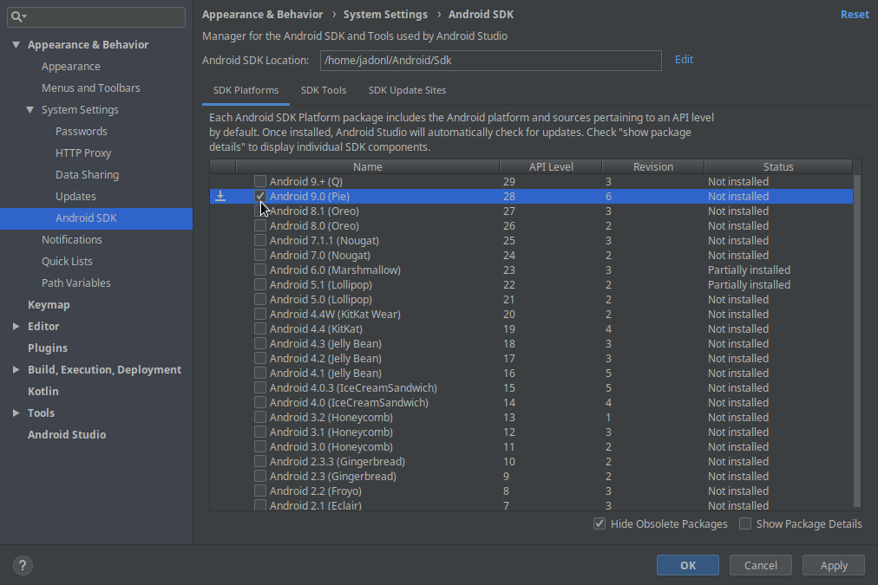Expand the Tools settings section
The height and width of the screenshot is (585, 878).
point(16,413)
